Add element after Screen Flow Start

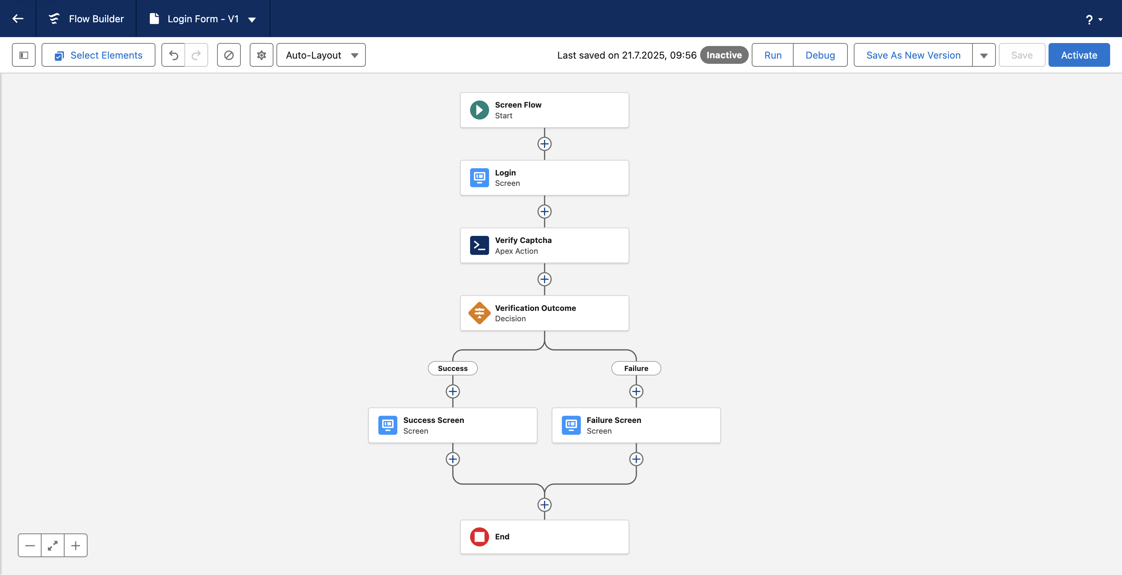(x=544, y=144)
